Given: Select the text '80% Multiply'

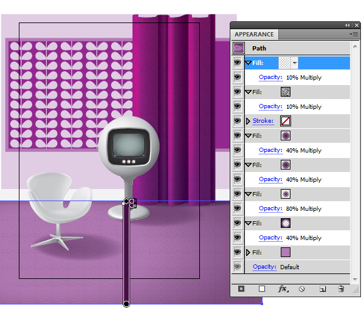Looking at the screenshot, I should coord(304,208).
